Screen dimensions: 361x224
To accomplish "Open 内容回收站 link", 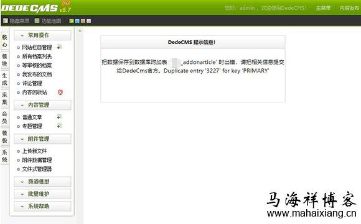I will 34,92.
